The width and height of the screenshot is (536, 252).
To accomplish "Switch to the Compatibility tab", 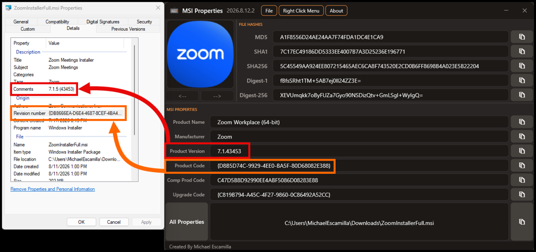I will pyautogui.click(x=57, y=21).
